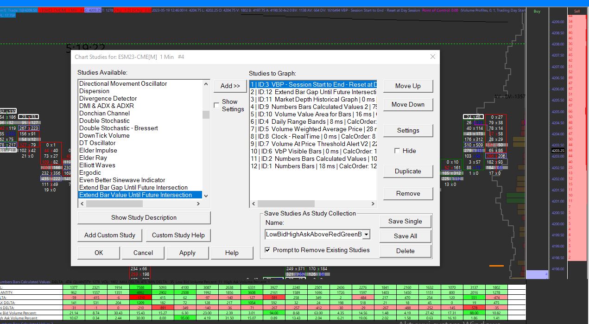Cancel the Chart Studies dialog
Image resolution: width=589 pixels, height=324 pixels.
143,253
